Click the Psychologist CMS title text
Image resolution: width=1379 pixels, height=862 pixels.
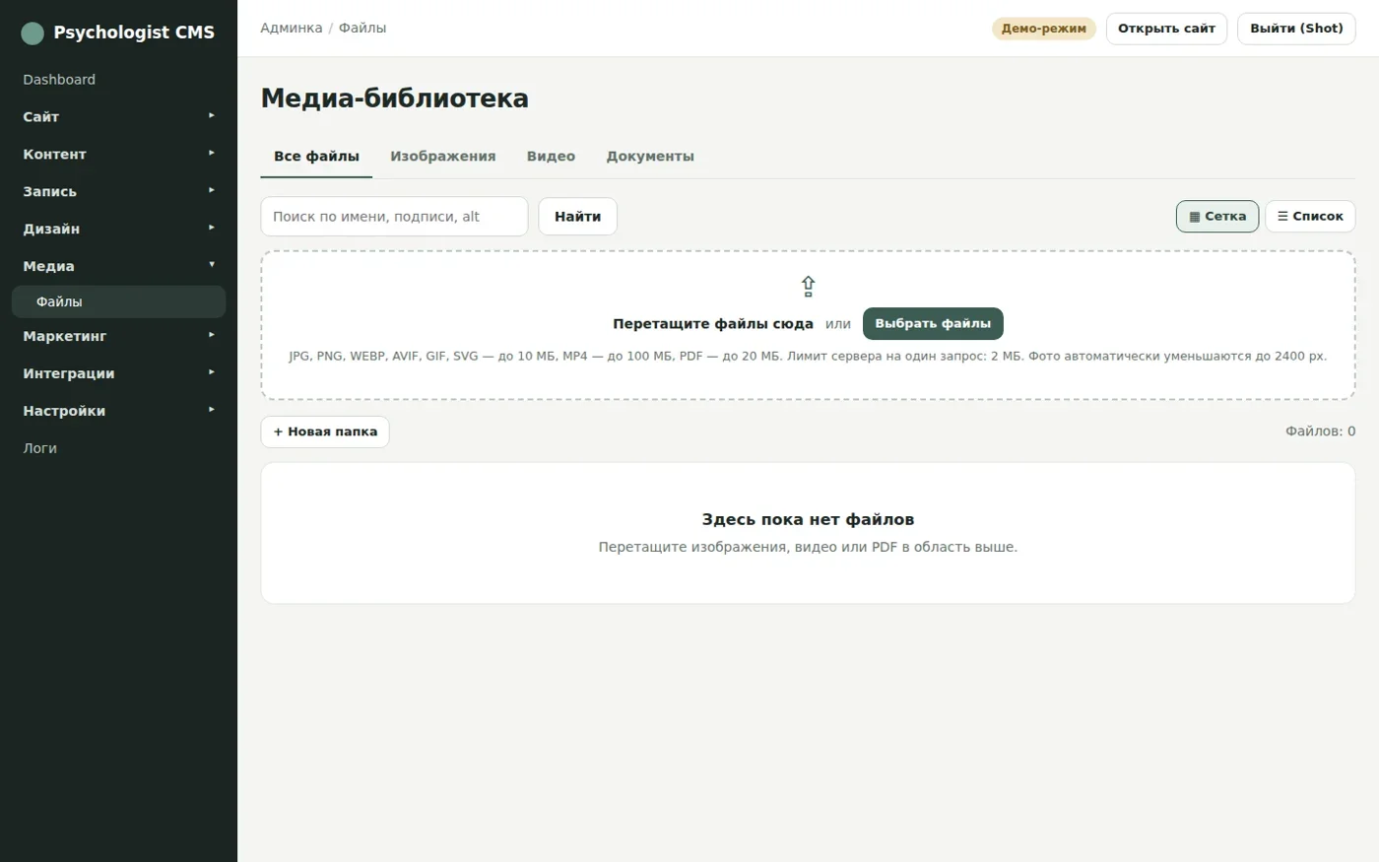coord(134,33)
